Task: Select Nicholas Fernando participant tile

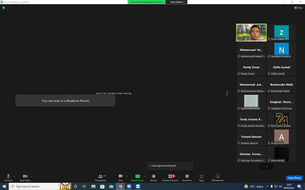Action: tap(251, 154)
